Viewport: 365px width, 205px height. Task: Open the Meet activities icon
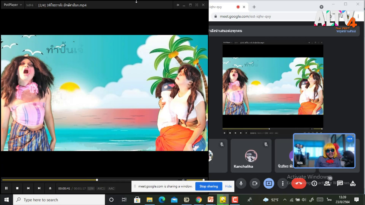[353, 183]
